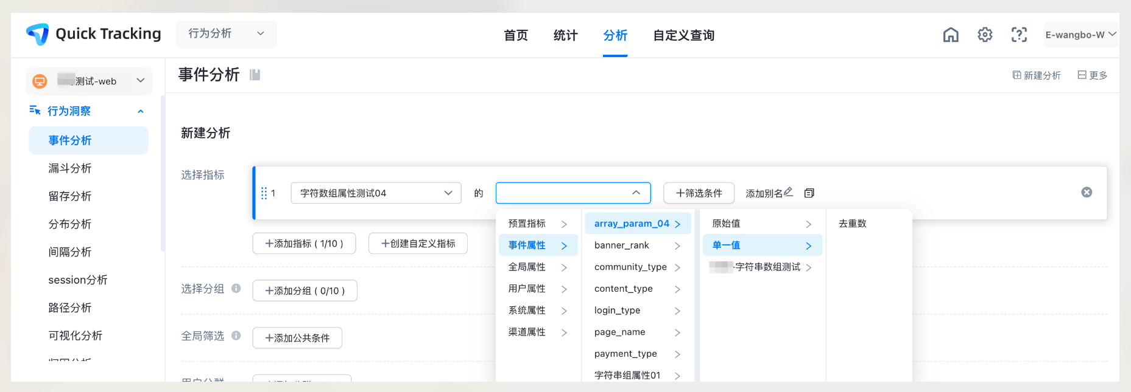Click the drag handle of metric 1
The image size is (1131, 392).
click(x=264, y=193)
